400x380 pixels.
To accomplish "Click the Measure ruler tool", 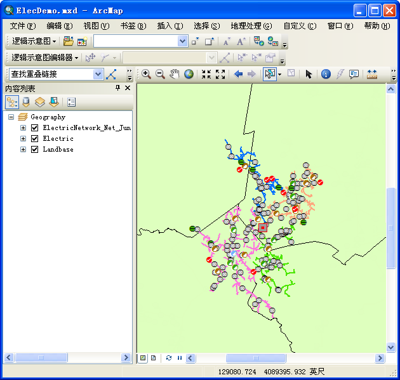I will pyautogui.click(x=372, y=74).
